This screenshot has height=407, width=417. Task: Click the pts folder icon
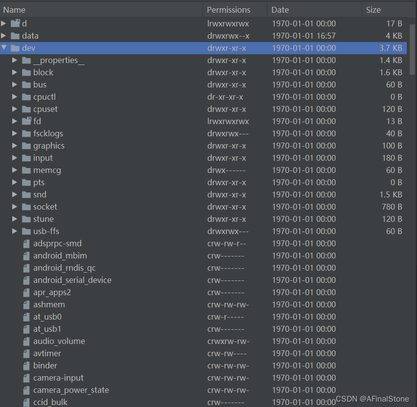click(x=26, y=183)
